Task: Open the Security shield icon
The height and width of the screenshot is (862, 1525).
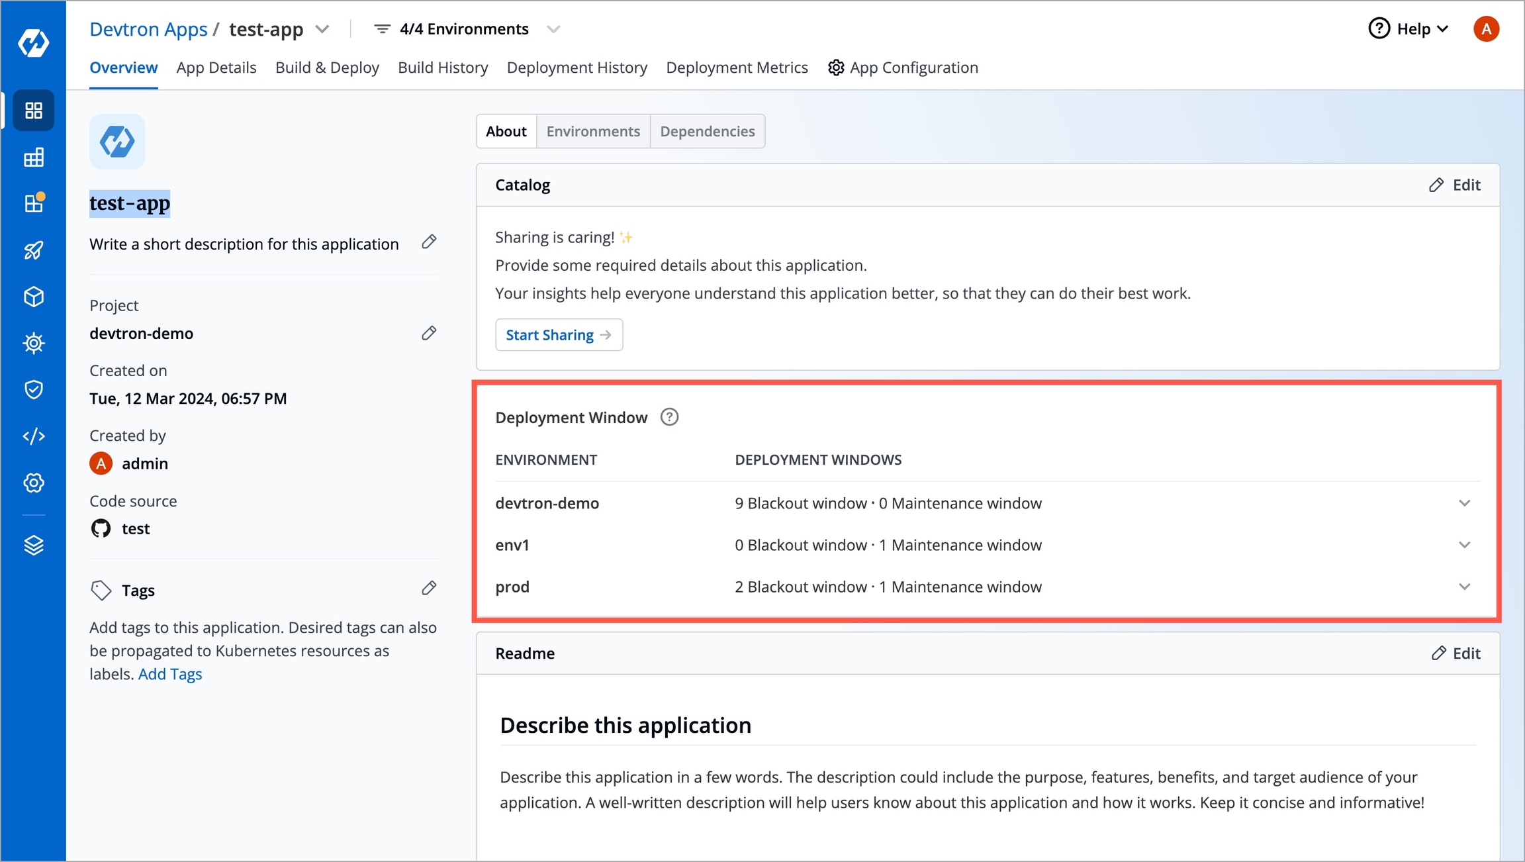Action: (x=34, y=389)
